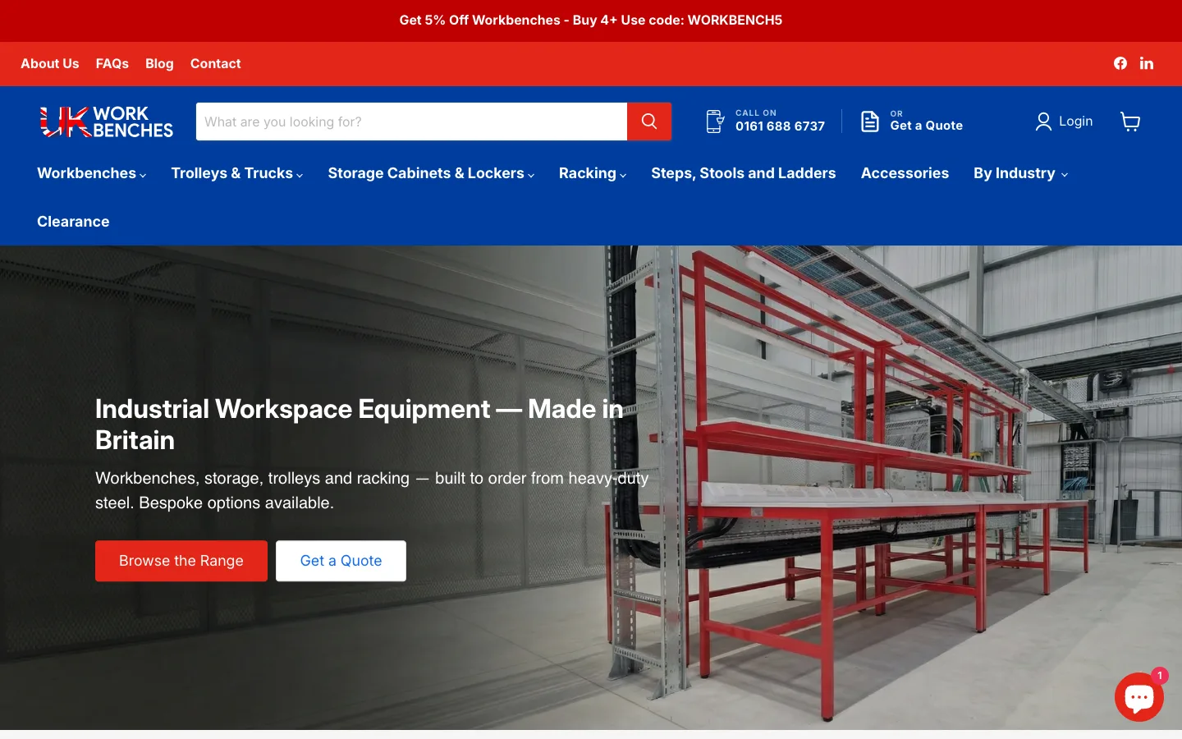Viewport: 1182px width, 739px height.
Task: Click the Login user icon
Action: (1043, 122)
